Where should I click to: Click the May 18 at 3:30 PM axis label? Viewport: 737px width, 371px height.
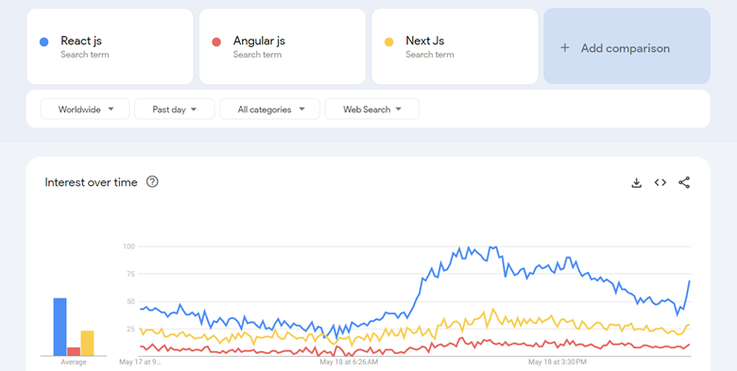tap(557, 363)
